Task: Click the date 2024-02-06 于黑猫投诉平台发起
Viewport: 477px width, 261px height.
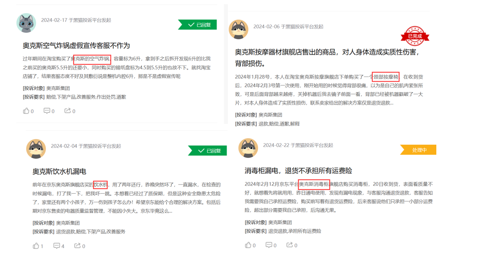Action: (288, 27)
